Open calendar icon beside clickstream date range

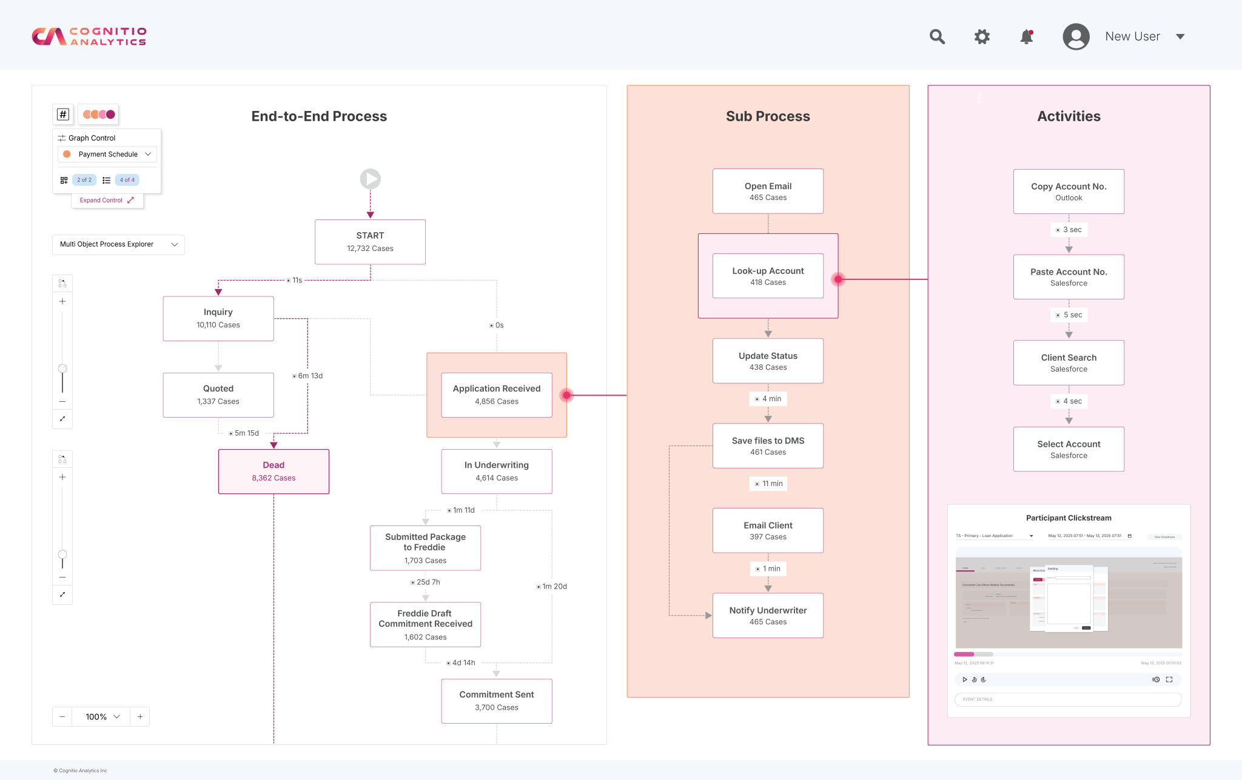[x=1129, y=536]
